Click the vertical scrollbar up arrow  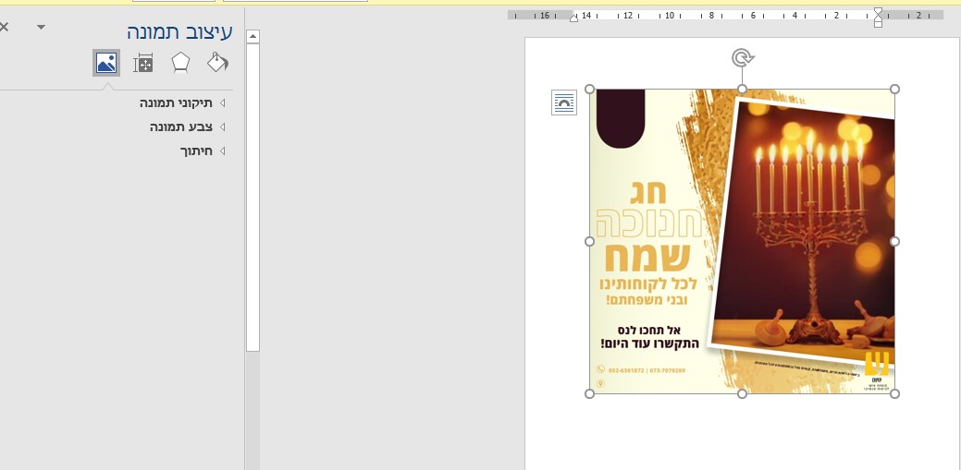[253, 37]
